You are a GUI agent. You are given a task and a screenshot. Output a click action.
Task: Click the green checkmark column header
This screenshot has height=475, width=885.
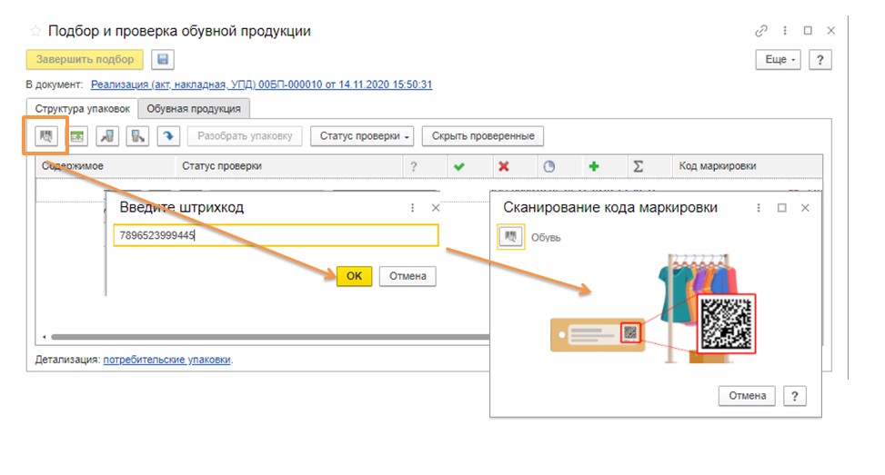[459, 166]
